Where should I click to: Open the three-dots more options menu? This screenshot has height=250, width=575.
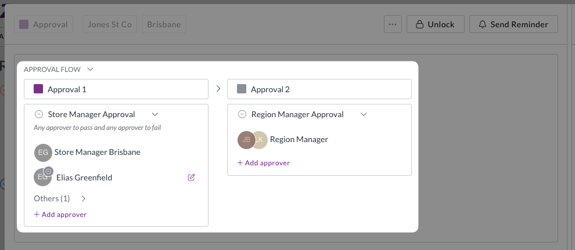393,24
